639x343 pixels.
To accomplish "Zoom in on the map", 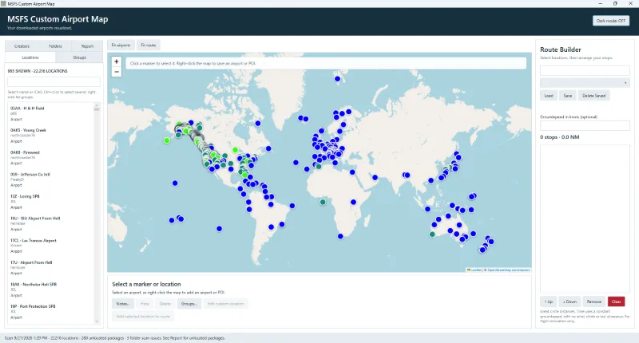I will (117, 61).
